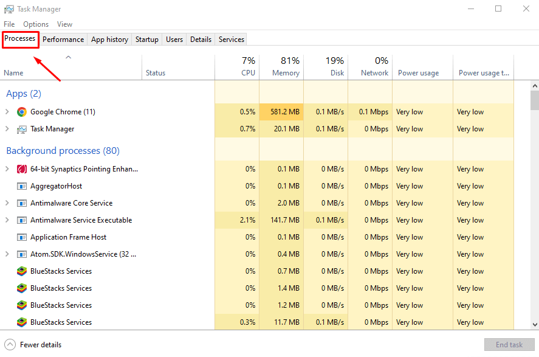Sort by the Memory column header
Viewport: 539px width, 357px height.
pos(286,66)
